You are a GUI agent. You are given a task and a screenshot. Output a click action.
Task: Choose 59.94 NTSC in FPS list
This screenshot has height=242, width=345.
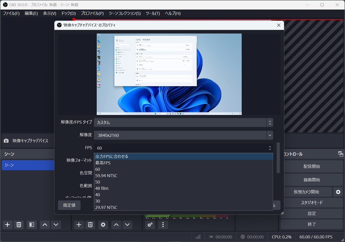pos(184,176)
